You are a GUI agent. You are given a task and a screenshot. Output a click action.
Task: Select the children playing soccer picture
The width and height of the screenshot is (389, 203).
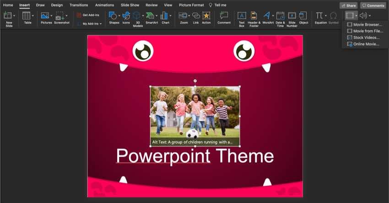tap(194, 112)
